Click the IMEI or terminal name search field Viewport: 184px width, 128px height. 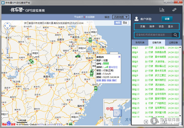(153, 35)
